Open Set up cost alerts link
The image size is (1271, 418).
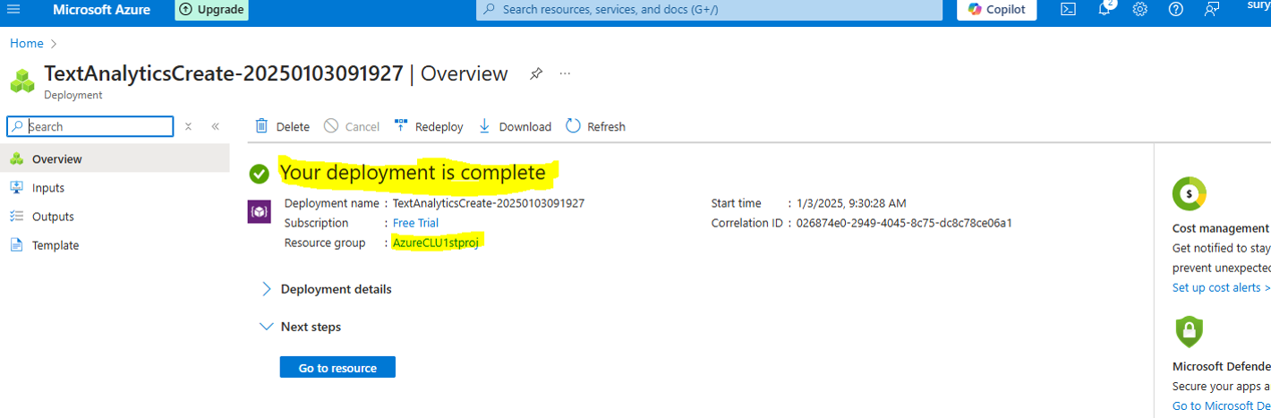point(1221,287)
